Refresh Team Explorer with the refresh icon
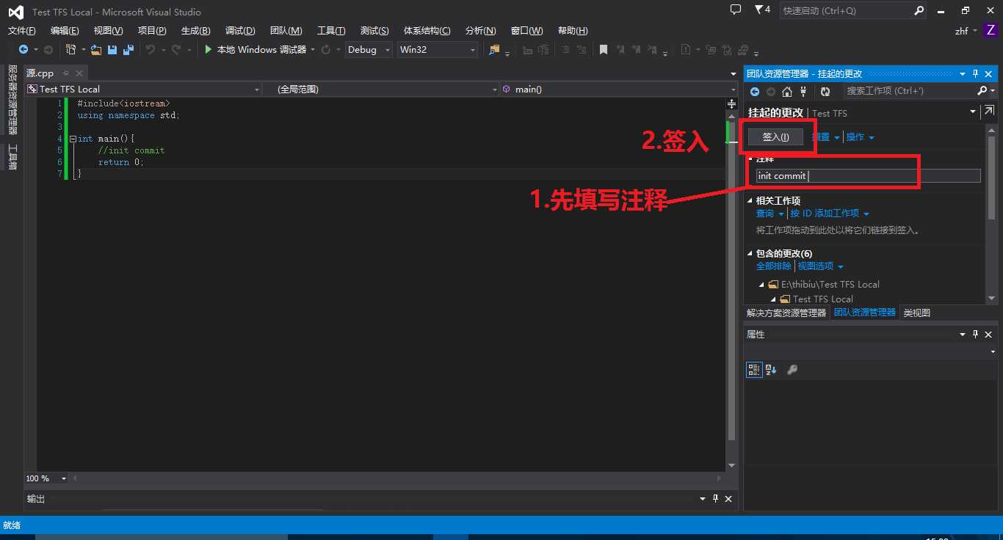1003x540 pixels. pos(825,92)
